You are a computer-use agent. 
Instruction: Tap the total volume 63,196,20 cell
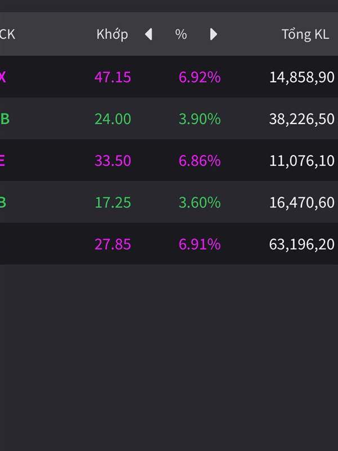[x=301, y=244]
